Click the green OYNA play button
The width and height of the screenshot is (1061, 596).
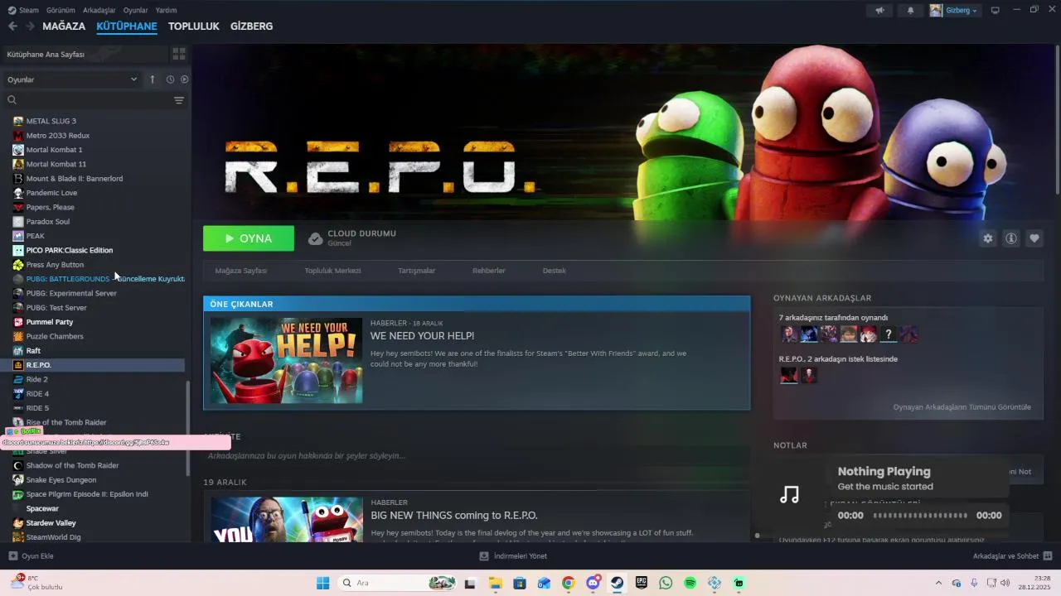[x=249, y=238]
